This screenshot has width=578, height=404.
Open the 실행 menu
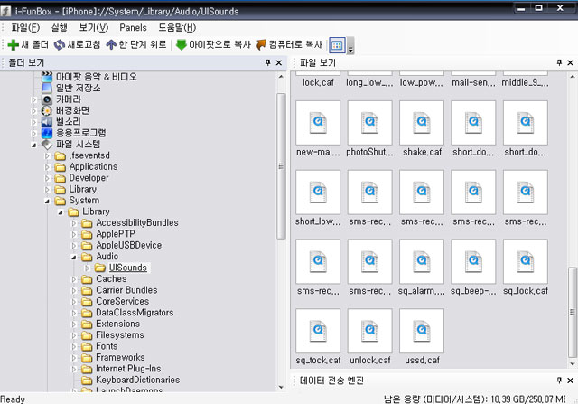[59, 28]
